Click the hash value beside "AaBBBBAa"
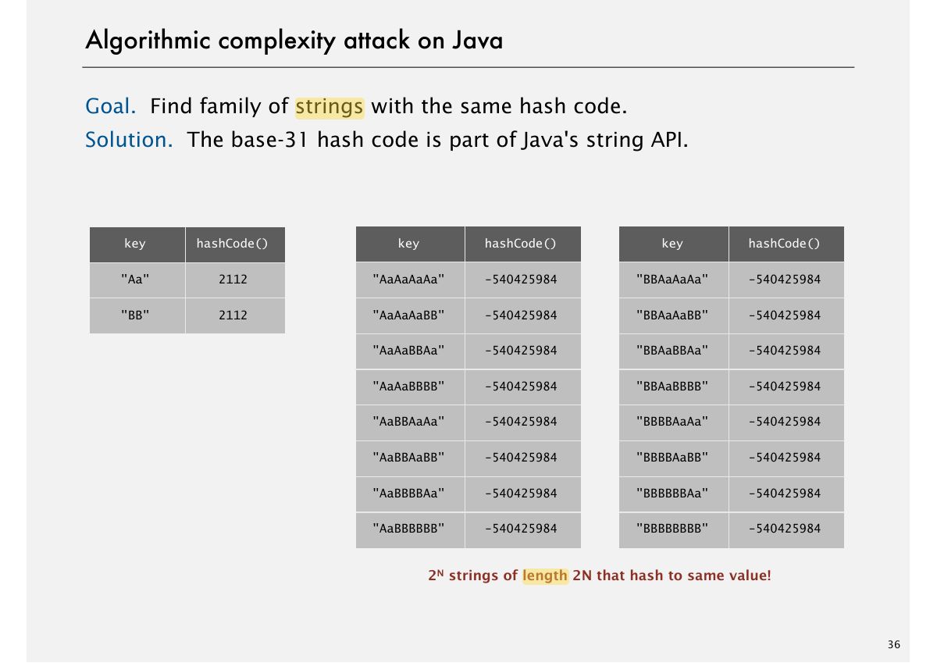937x663 pixels. pos(523,494)
